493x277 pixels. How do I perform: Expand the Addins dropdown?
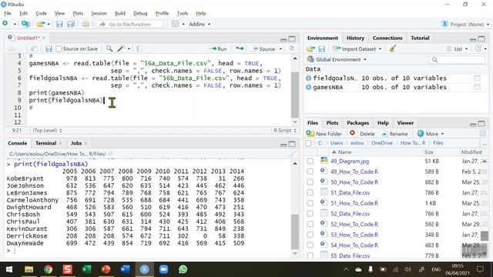click(x=200, y=24)
